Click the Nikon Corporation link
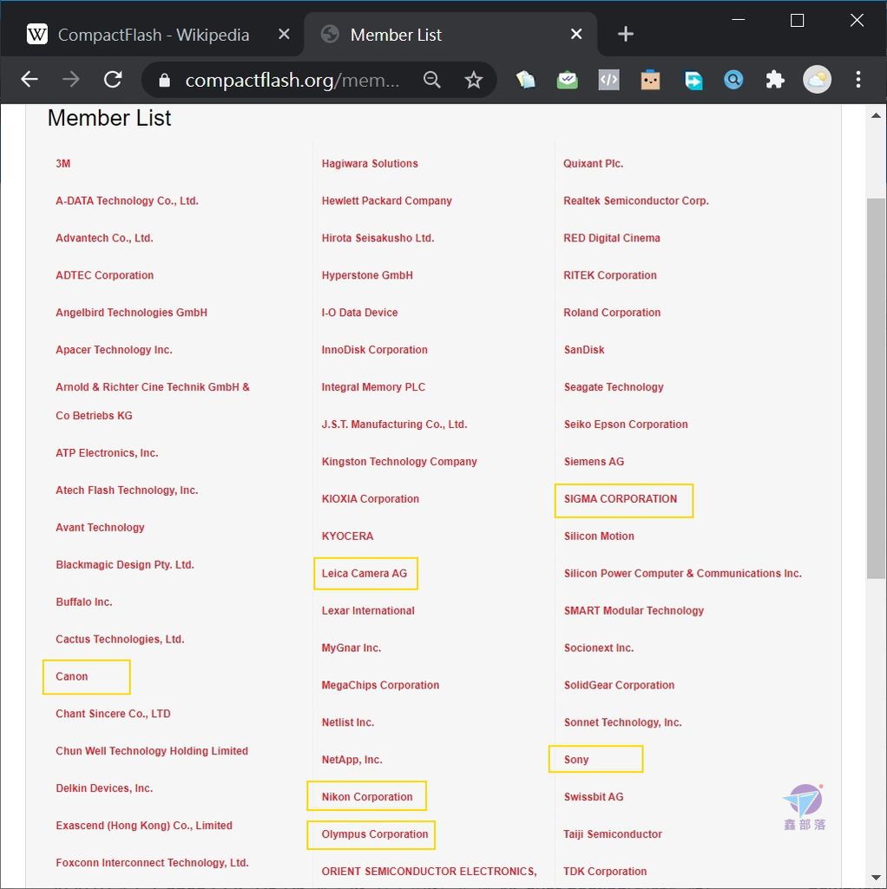 pyautogui.click(x=367, y=797)
